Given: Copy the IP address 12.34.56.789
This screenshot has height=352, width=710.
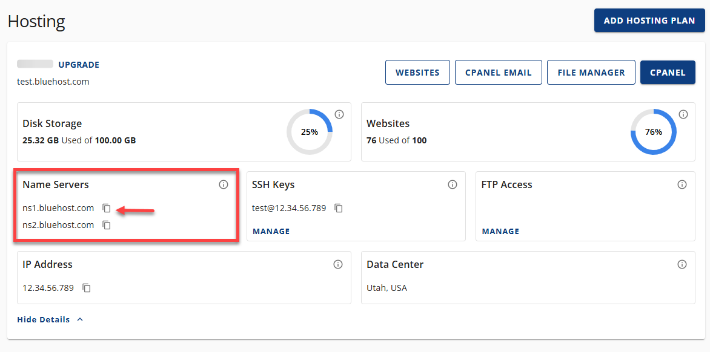Looking at the screenshot, I should click(x=87, y=288).
